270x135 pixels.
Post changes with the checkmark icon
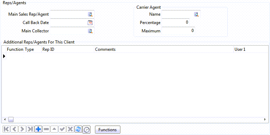(62, 129)
